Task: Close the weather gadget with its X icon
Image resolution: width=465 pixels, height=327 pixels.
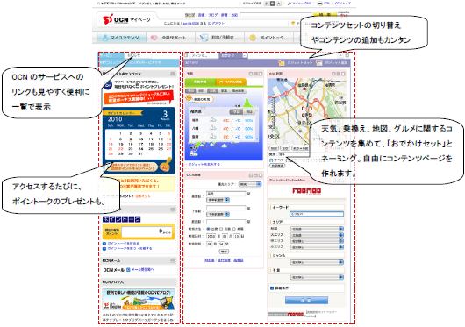Action: tap(261, 74)
